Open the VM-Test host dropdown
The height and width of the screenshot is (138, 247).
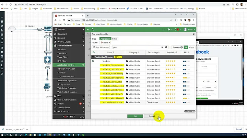point(69,29)
